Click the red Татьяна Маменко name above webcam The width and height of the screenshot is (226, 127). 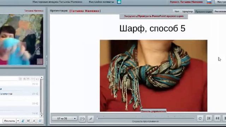point(34,11)
